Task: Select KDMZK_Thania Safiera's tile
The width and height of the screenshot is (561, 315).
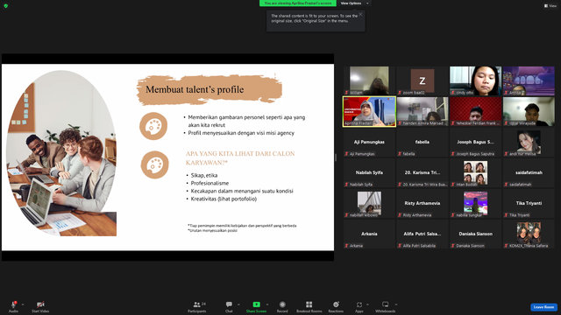Action: pos(529,234)
